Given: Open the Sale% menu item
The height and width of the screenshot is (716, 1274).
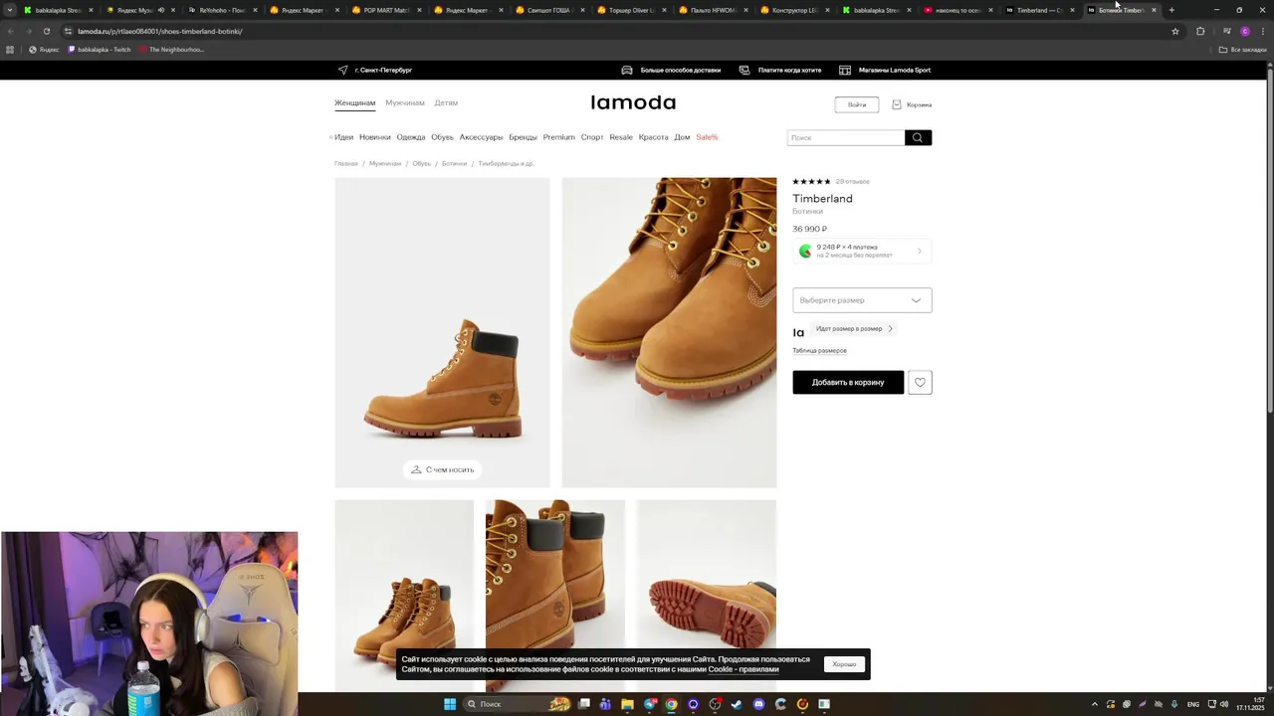Looking at the screenshot, I should pyautogui.click(x=707, y=137).
